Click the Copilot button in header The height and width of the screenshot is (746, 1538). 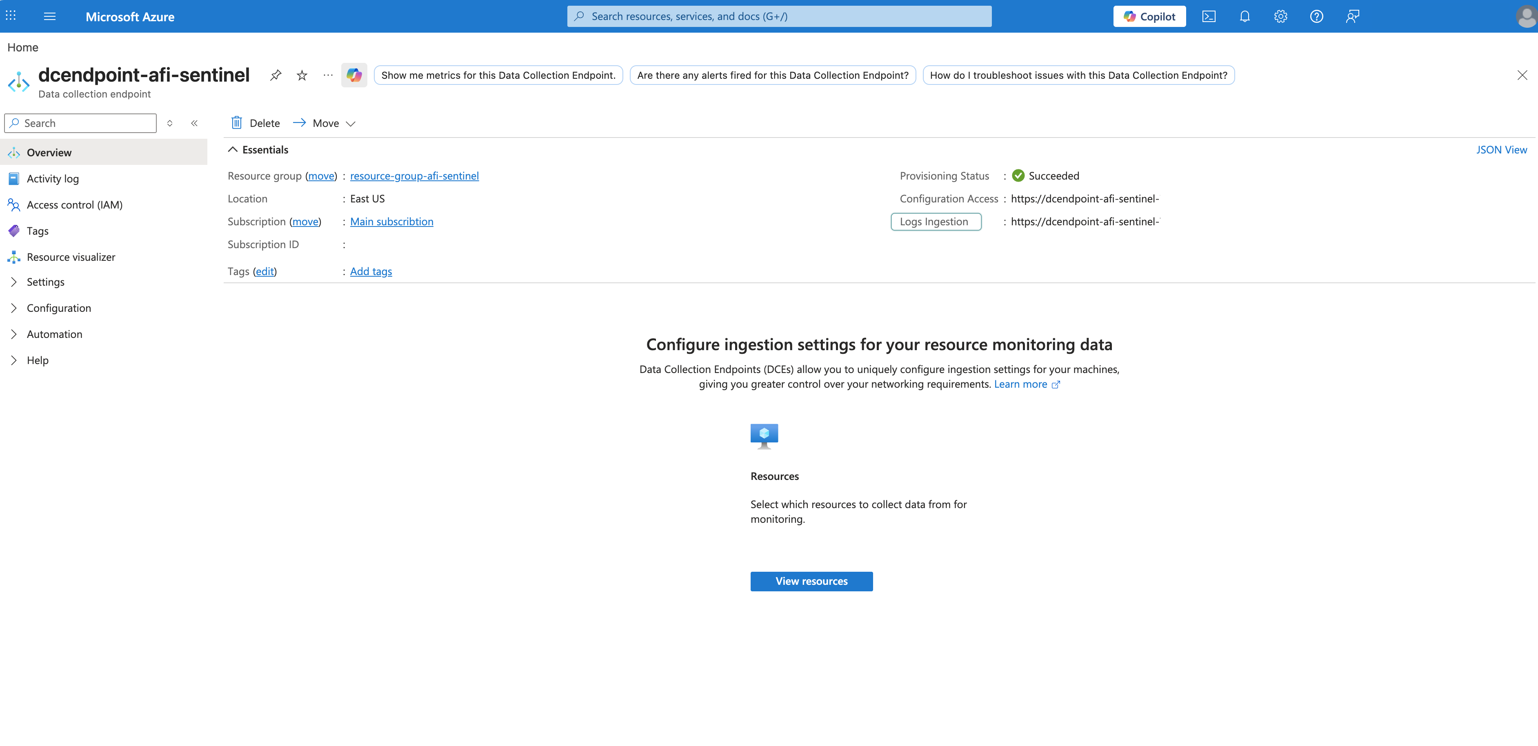[x=1149, y=16]
